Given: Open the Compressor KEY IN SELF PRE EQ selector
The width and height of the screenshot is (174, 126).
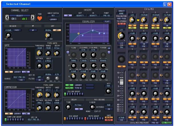Looking at the screenshot, I should [34, 119].
